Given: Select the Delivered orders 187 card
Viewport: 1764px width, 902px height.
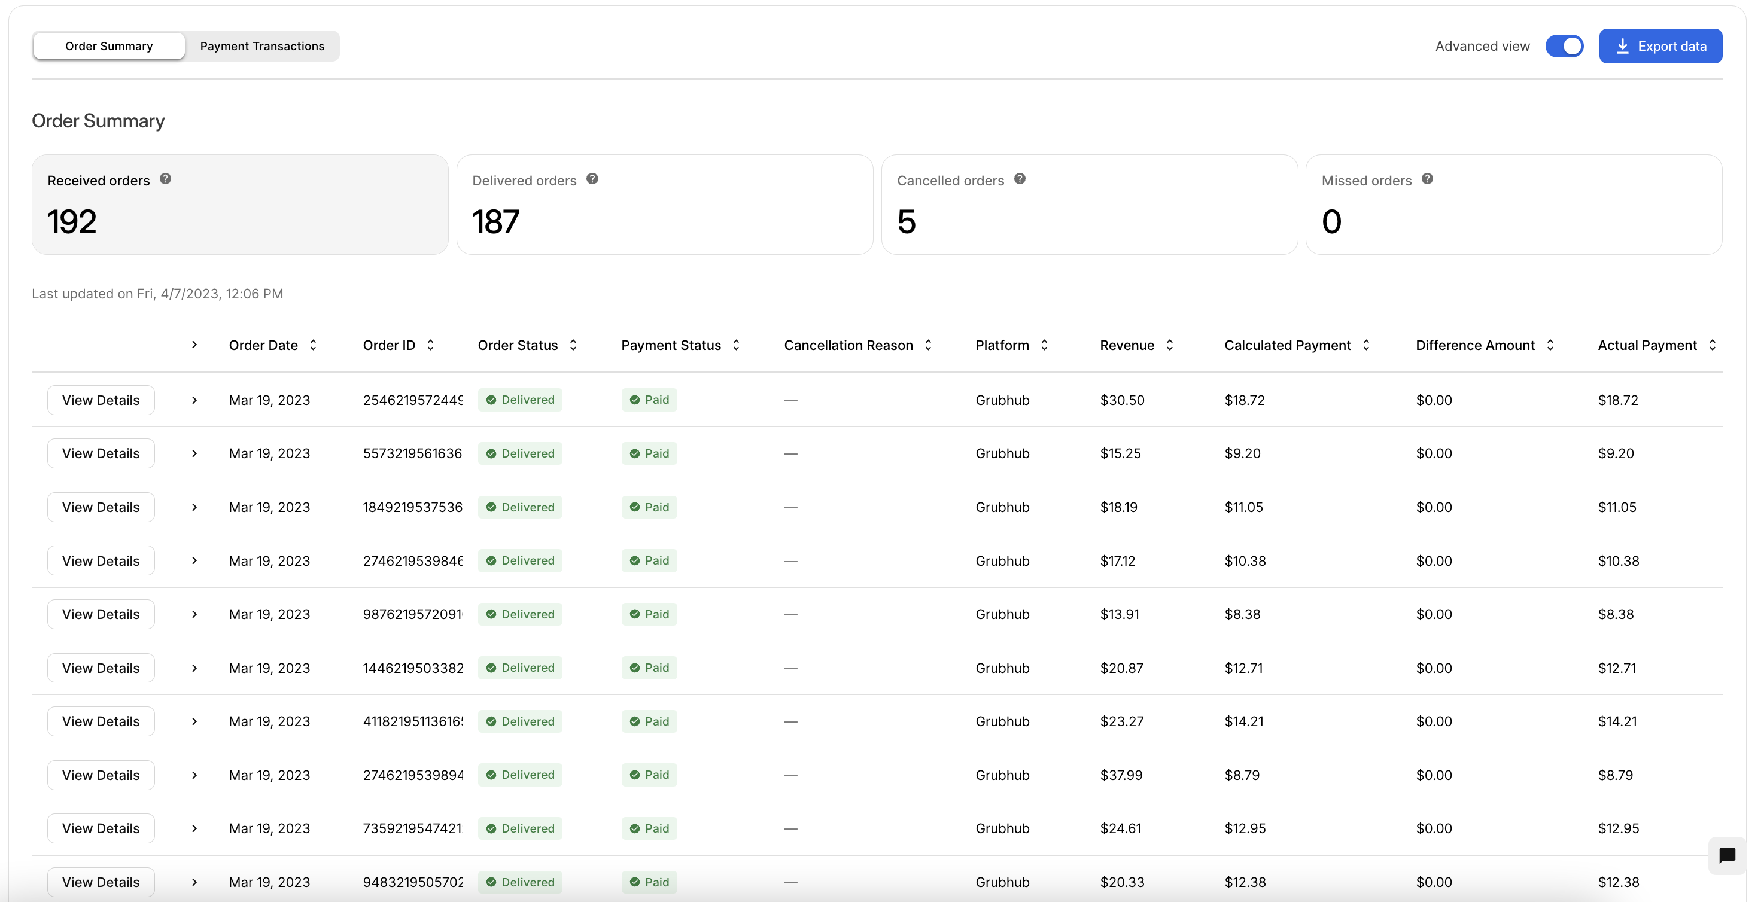Looking at the screenshot, I should [664, 205].
